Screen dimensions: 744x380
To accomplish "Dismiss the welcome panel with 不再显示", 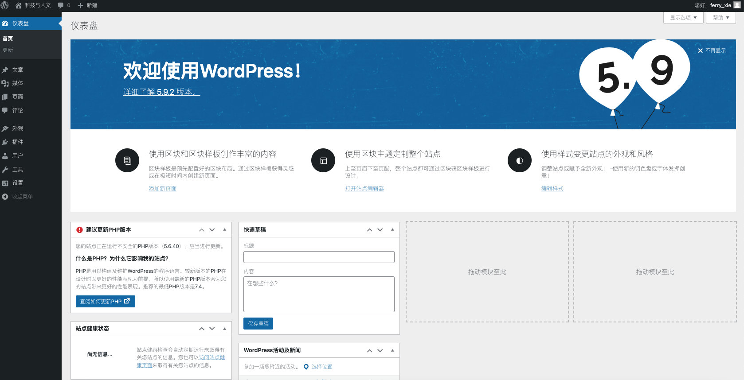I will 712,50.
